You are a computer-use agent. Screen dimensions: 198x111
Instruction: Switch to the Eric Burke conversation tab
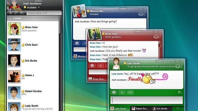[x=160, y=109]
